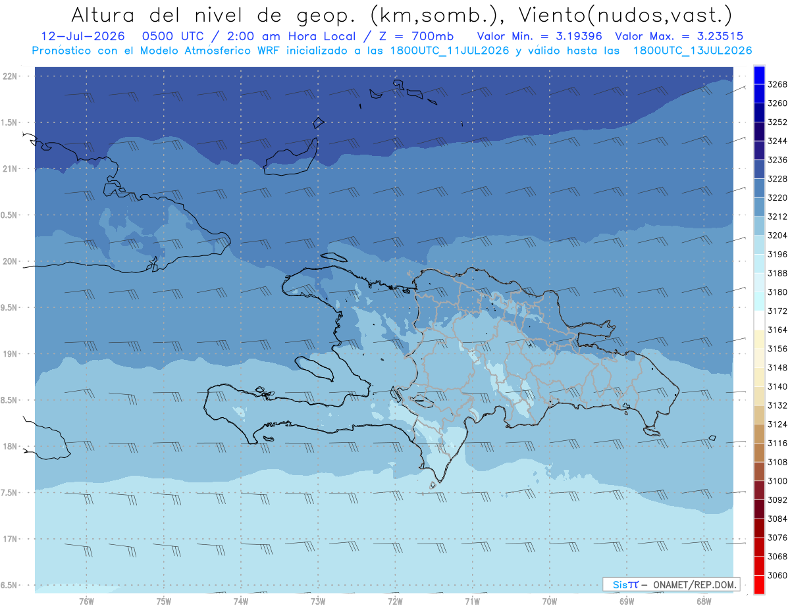
Task: Click colorbar label 3220
Action: tap(777, 198)
